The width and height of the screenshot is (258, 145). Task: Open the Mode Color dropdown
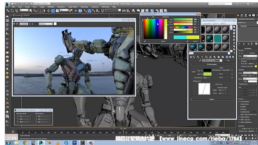250,79
